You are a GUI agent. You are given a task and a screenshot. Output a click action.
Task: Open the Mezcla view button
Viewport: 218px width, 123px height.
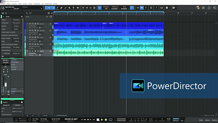(207, 120)
